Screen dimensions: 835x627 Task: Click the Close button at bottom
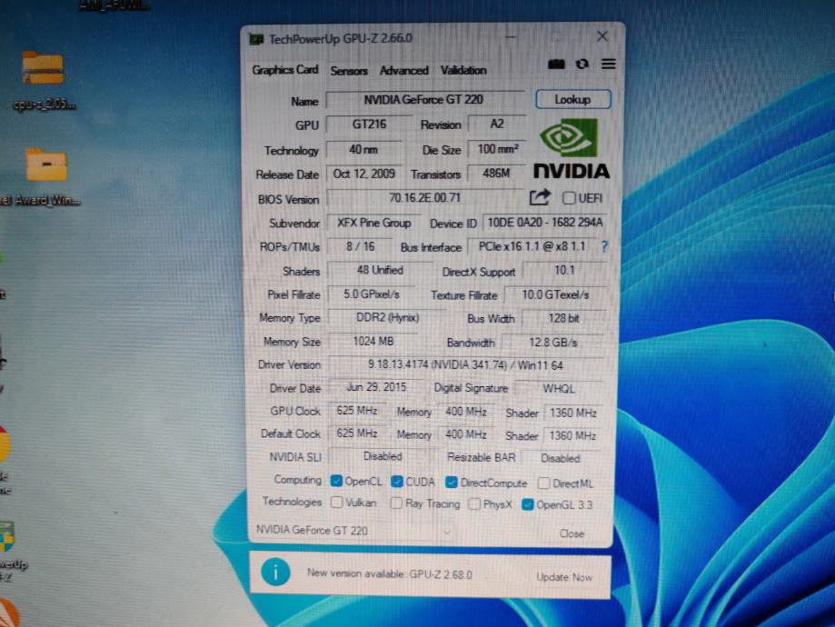coord(572,533)
